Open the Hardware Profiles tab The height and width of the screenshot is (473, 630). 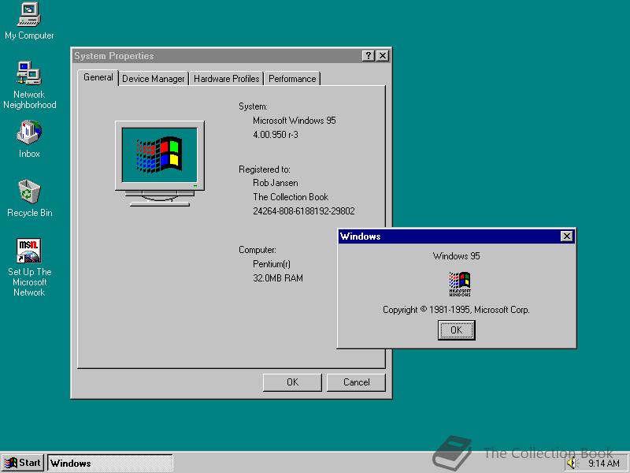[x=226, y=78]
